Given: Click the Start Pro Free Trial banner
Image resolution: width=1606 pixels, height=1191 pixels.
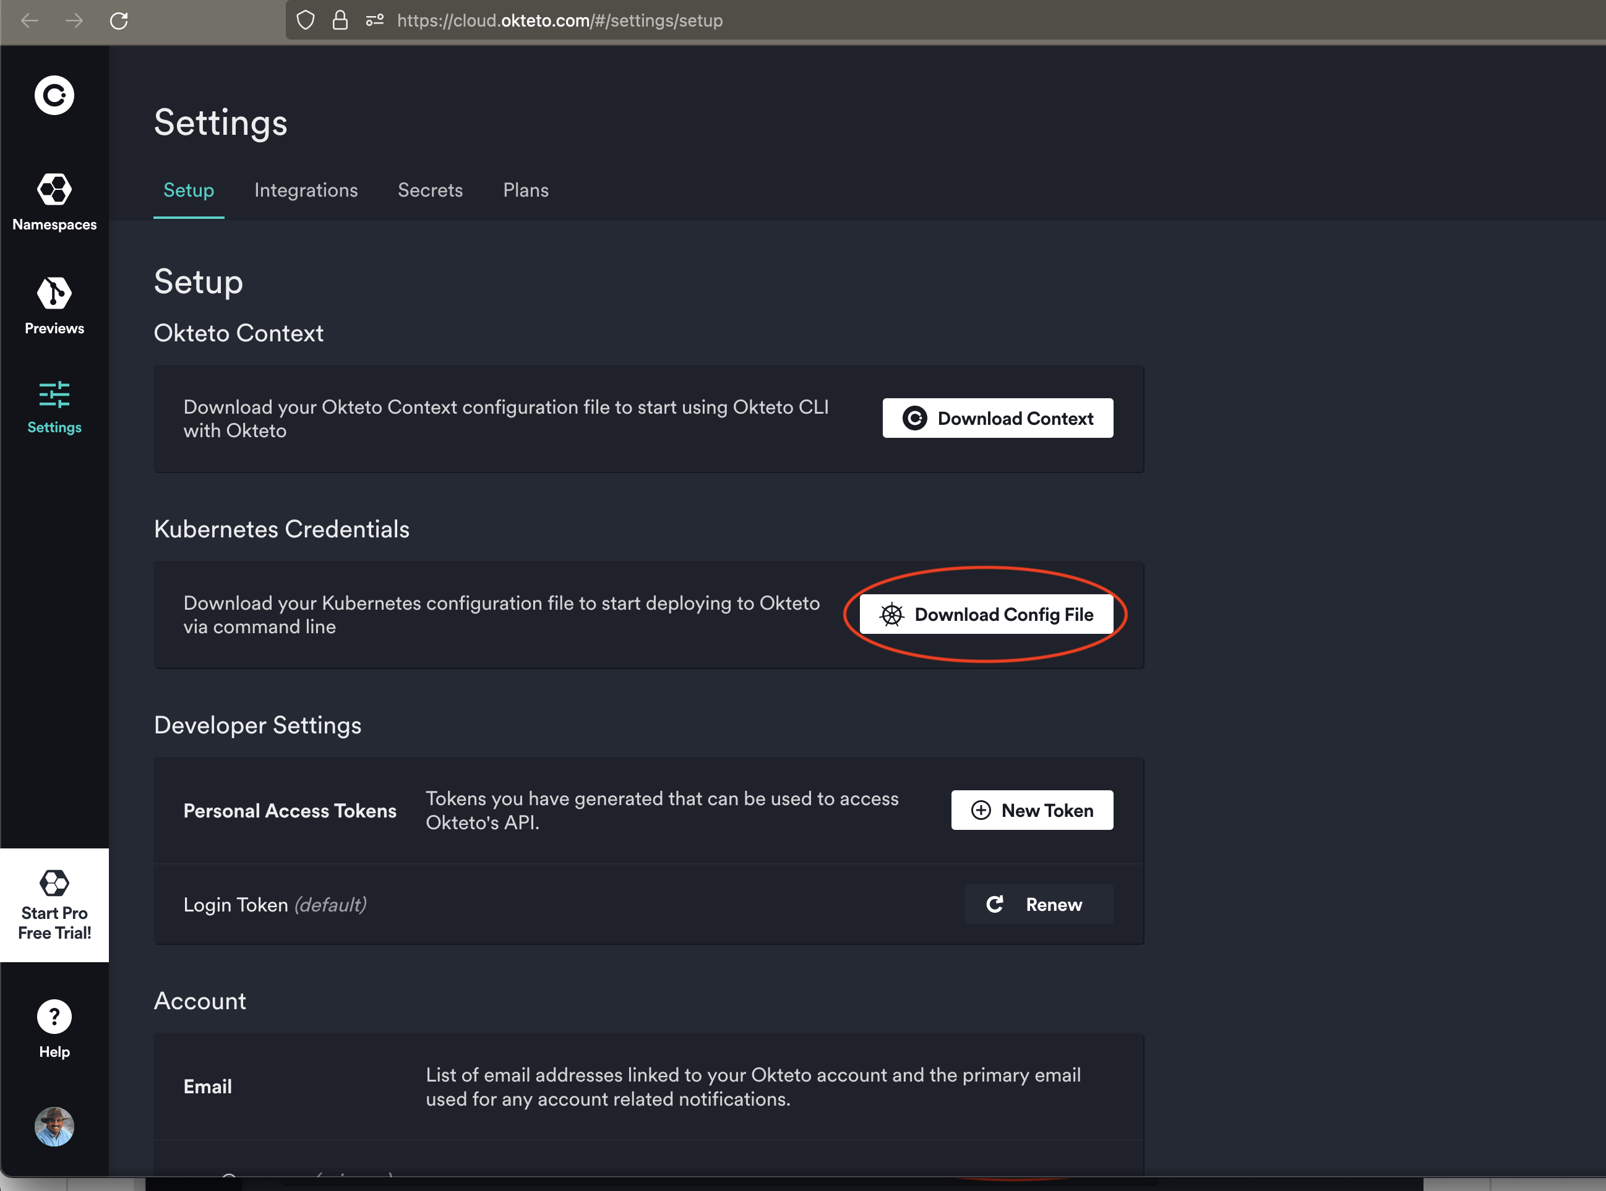Looking at the screenshot, I should (x=54, y=905).
